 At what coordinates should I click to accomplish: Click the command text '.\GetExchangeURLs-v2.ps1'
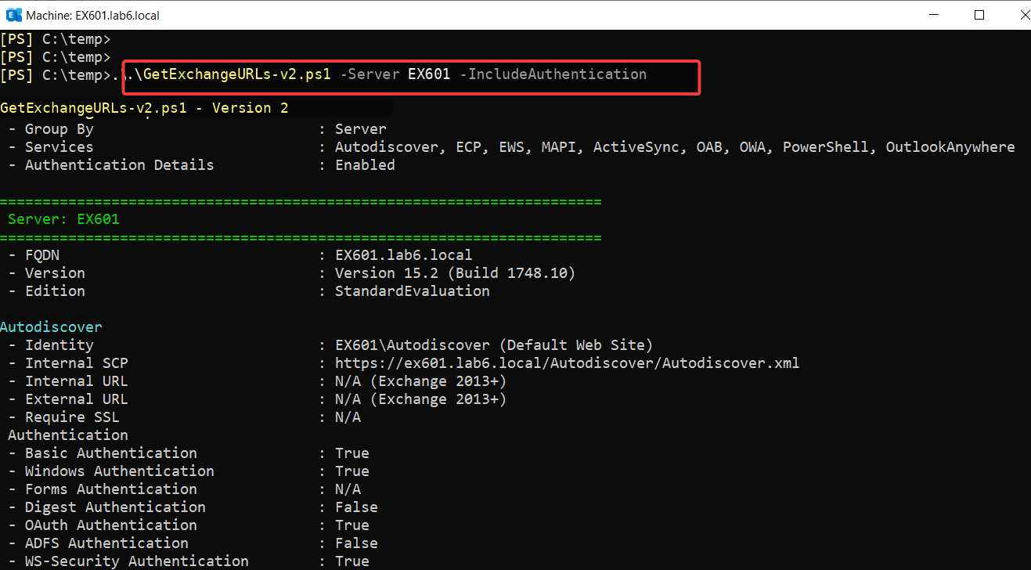pos(228,74)
